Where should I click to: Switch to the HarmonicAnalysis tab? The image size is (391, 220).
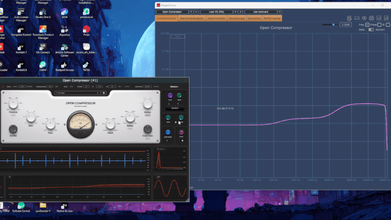[x=191, y=19]
